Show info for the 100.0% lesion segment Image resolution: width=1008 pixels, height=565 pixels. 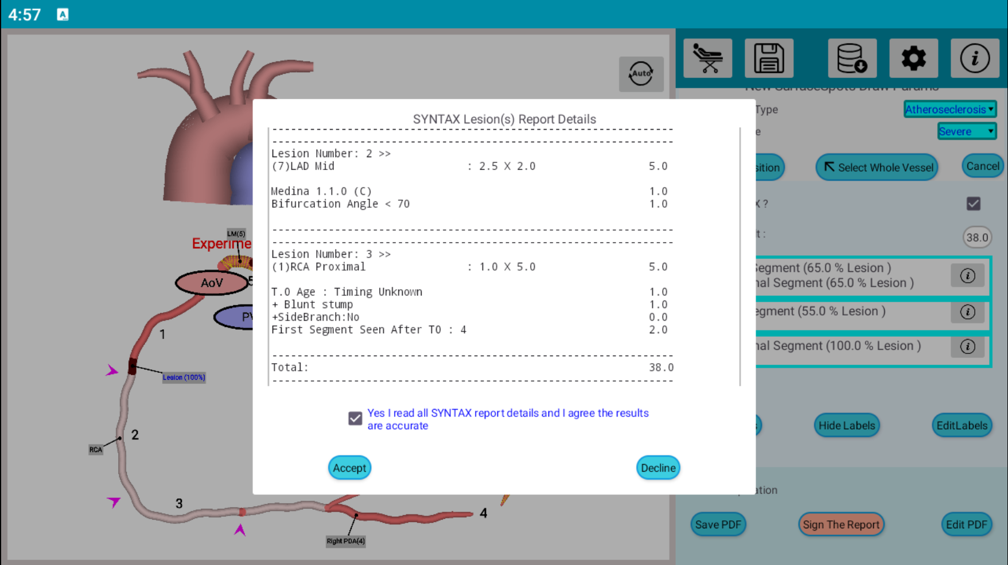967,346
